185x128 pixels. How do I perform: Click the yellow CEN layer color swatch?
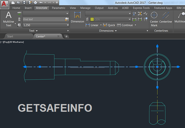click(x=92, y=19)
